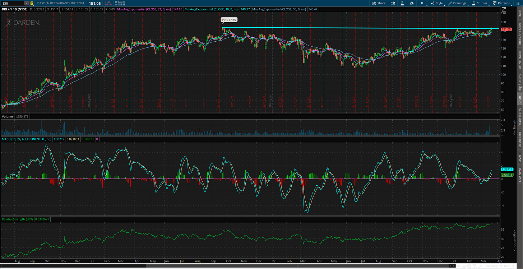Click the MovAvgExponential (CLOSE, 21, 0, no) label
This screenshot has height=269, width=523.
[144, 9]
